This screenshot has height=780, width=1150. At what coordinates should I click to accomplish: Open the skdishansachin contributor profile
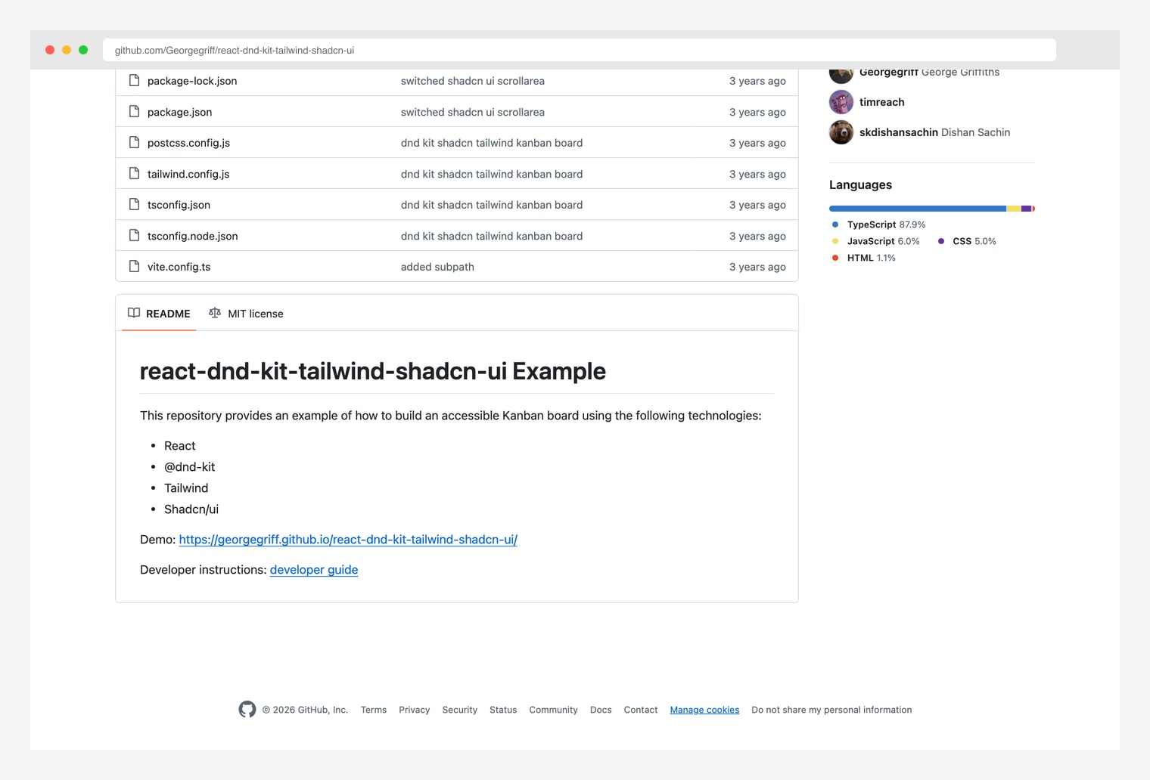pos(899,132)
